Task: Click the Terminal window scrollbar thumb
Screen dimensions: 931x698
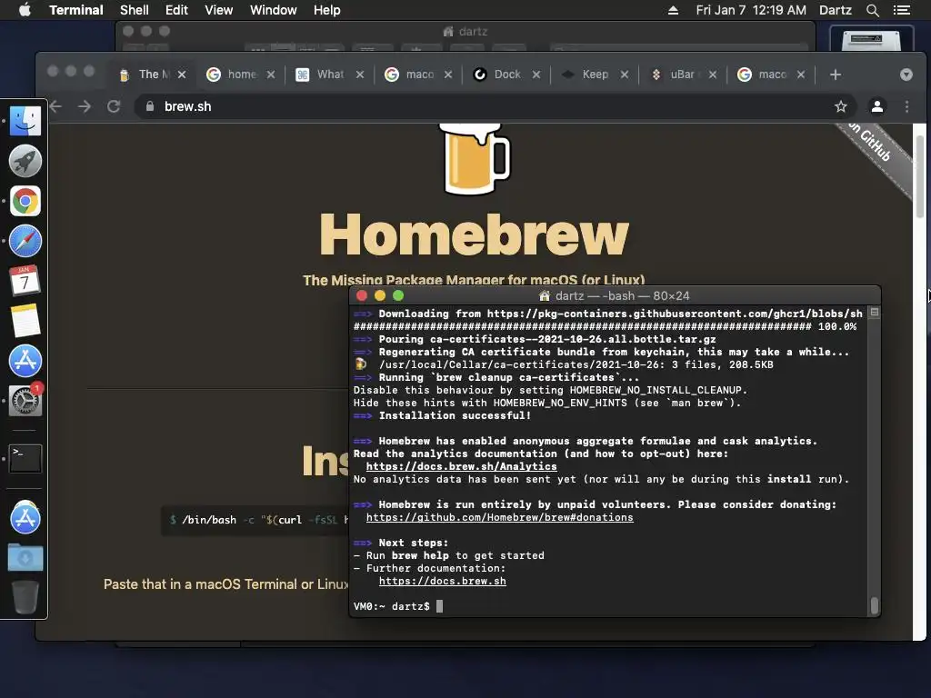Action: click(x=874, y=606)
